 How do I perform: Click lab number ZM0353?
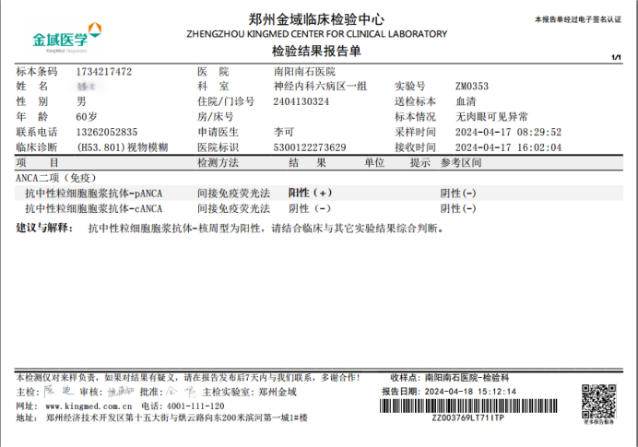click(471, 87)
